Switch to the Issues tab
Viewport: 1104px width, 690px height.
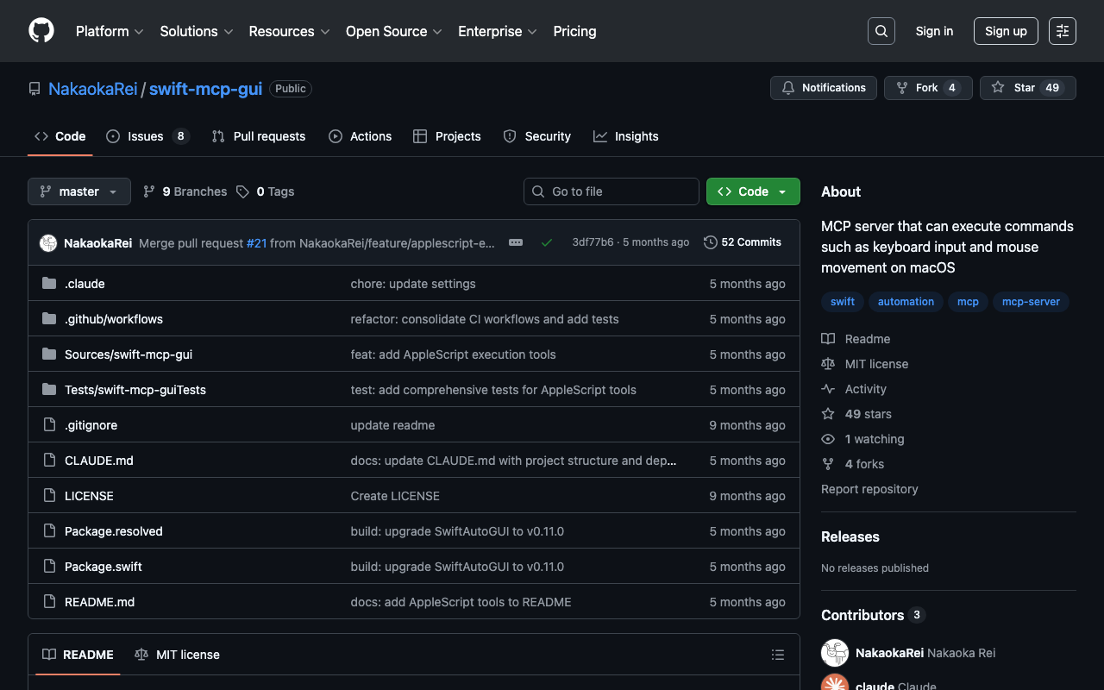pyautogui.click(x=146, y=136)
